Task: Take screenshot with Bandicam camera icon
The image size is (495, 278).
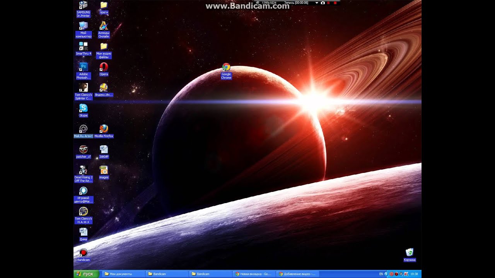Action: (323, 3)
